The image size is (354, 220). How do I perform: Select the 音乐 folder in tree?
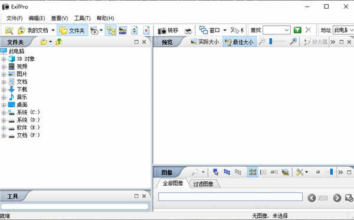pos(22,97)
